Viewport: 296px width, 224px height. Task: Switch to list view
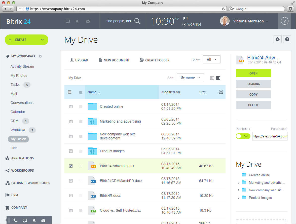tap(218, 78)
